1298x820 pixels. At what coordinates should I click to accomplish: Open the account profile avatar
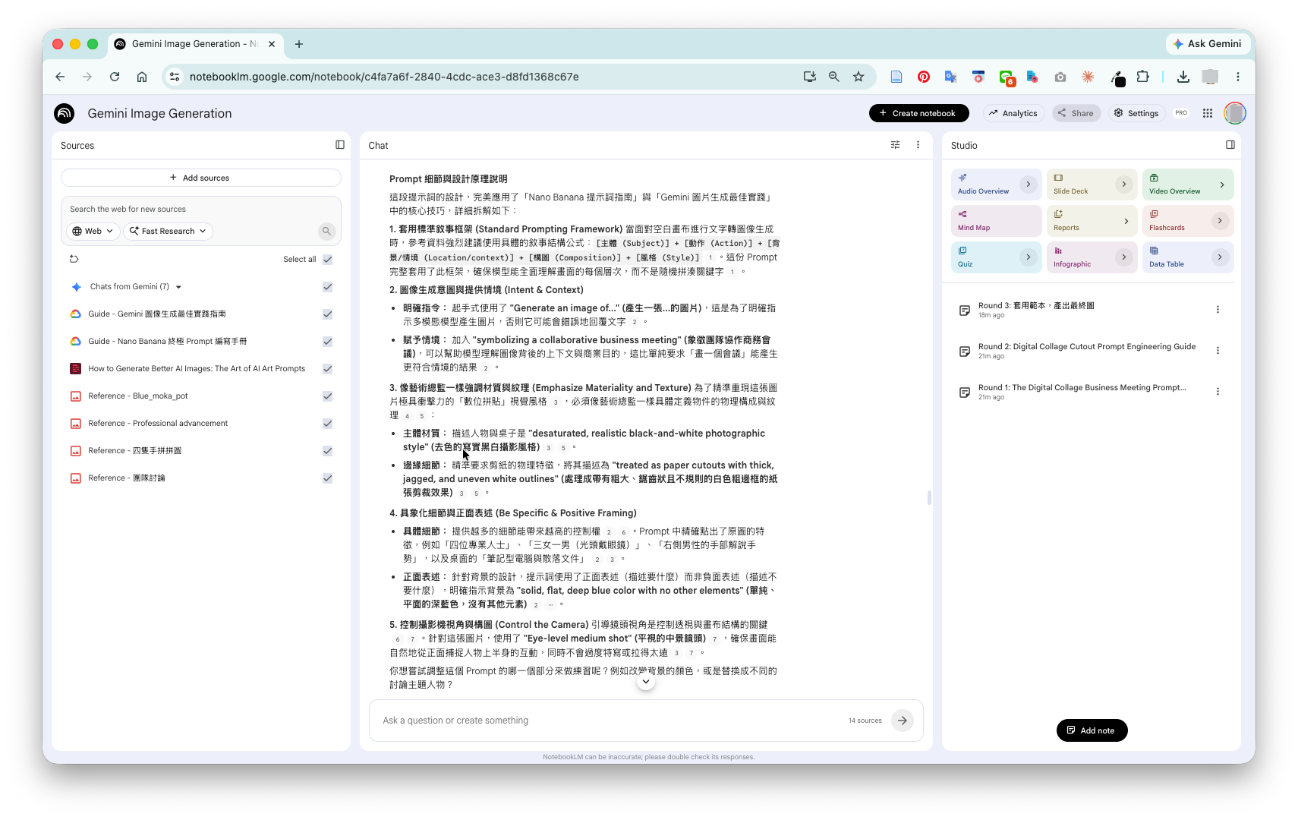pyautogui.click(x=1235, y=113)
